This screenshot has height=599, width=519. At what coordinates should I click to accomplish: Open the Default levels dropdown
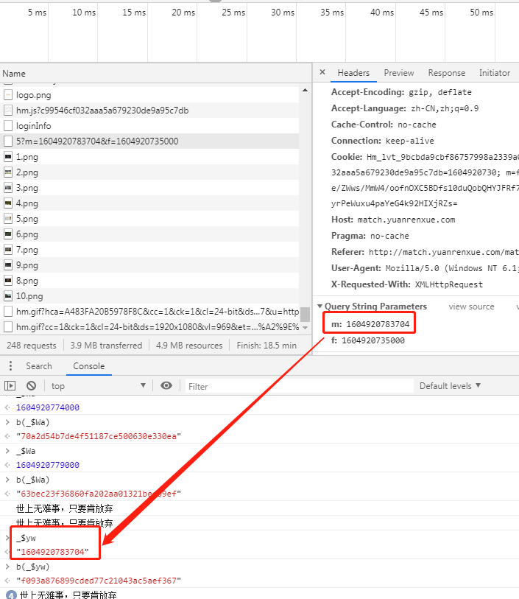coord(450,385)
